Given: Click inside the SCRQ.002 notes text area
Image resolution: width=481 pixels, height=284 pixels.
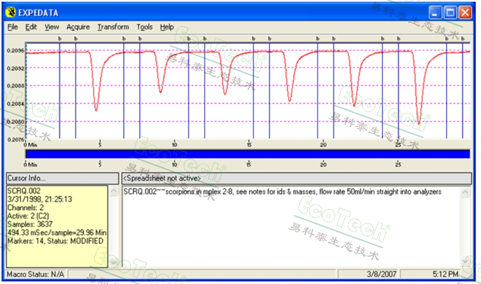Looking at the screenshot, I should tap(290, 229).
